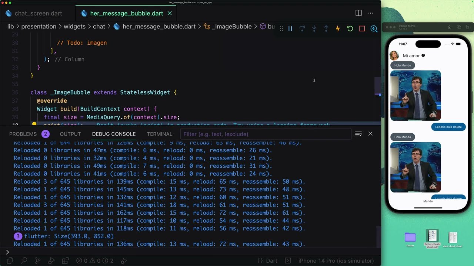Open the TERMINAL panel tab
Image resolution: width=474 pixels, height=266 pixels.
point(159,134)
